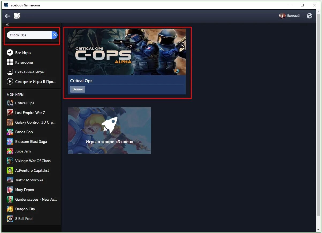322x233 pixels.
Task: Select Blossom Blast Saga text
Action: (x=31, y=142)
